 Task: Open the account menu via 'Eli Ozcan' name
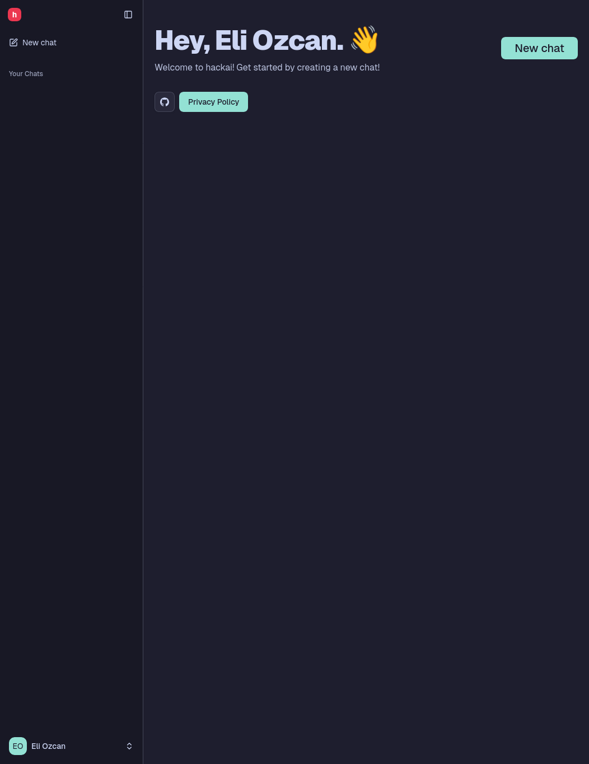point(48,746)
